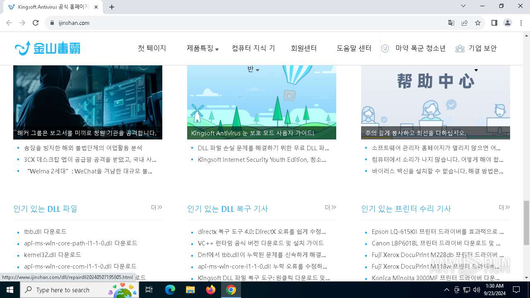Open the 회원센터 menu item
This screenshot has width=530, height=298.
tap(304, 48)
